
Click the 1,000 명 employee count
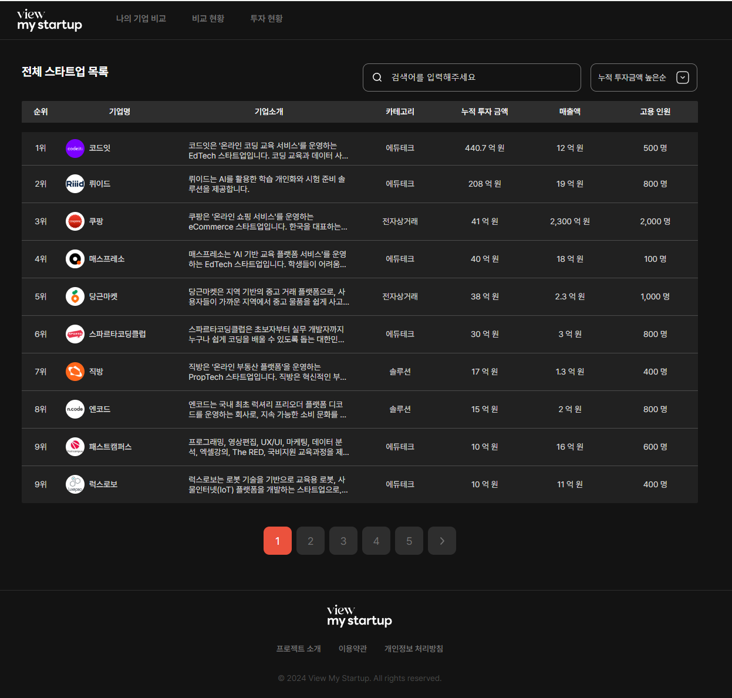655,296
